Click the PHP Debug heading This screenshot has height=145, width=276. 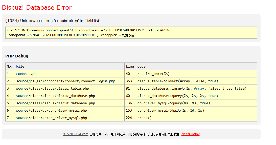click(17, 56)
